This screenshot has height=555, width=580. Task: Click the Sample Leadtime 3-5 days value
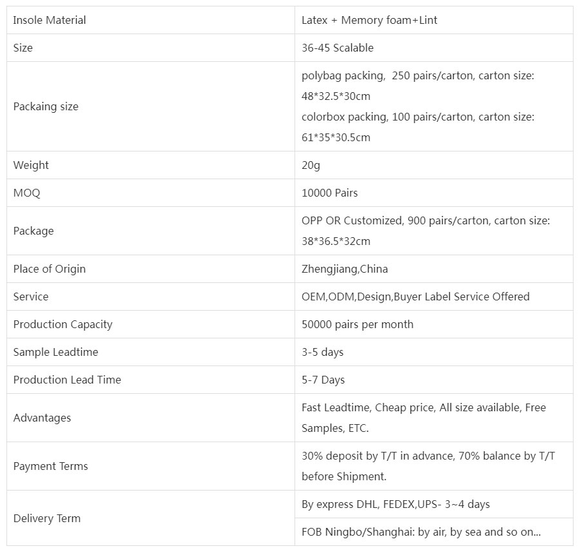coord(323,352)
